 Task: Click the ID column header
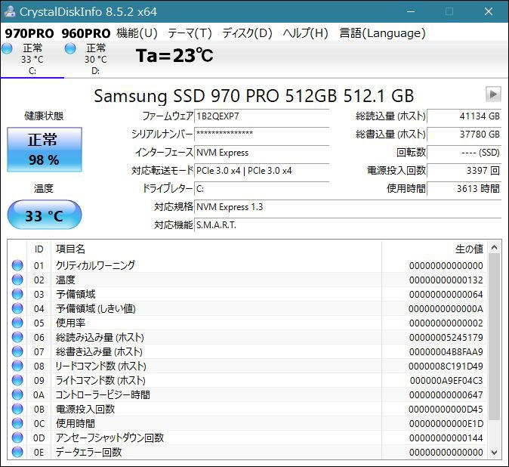(39, 249)
